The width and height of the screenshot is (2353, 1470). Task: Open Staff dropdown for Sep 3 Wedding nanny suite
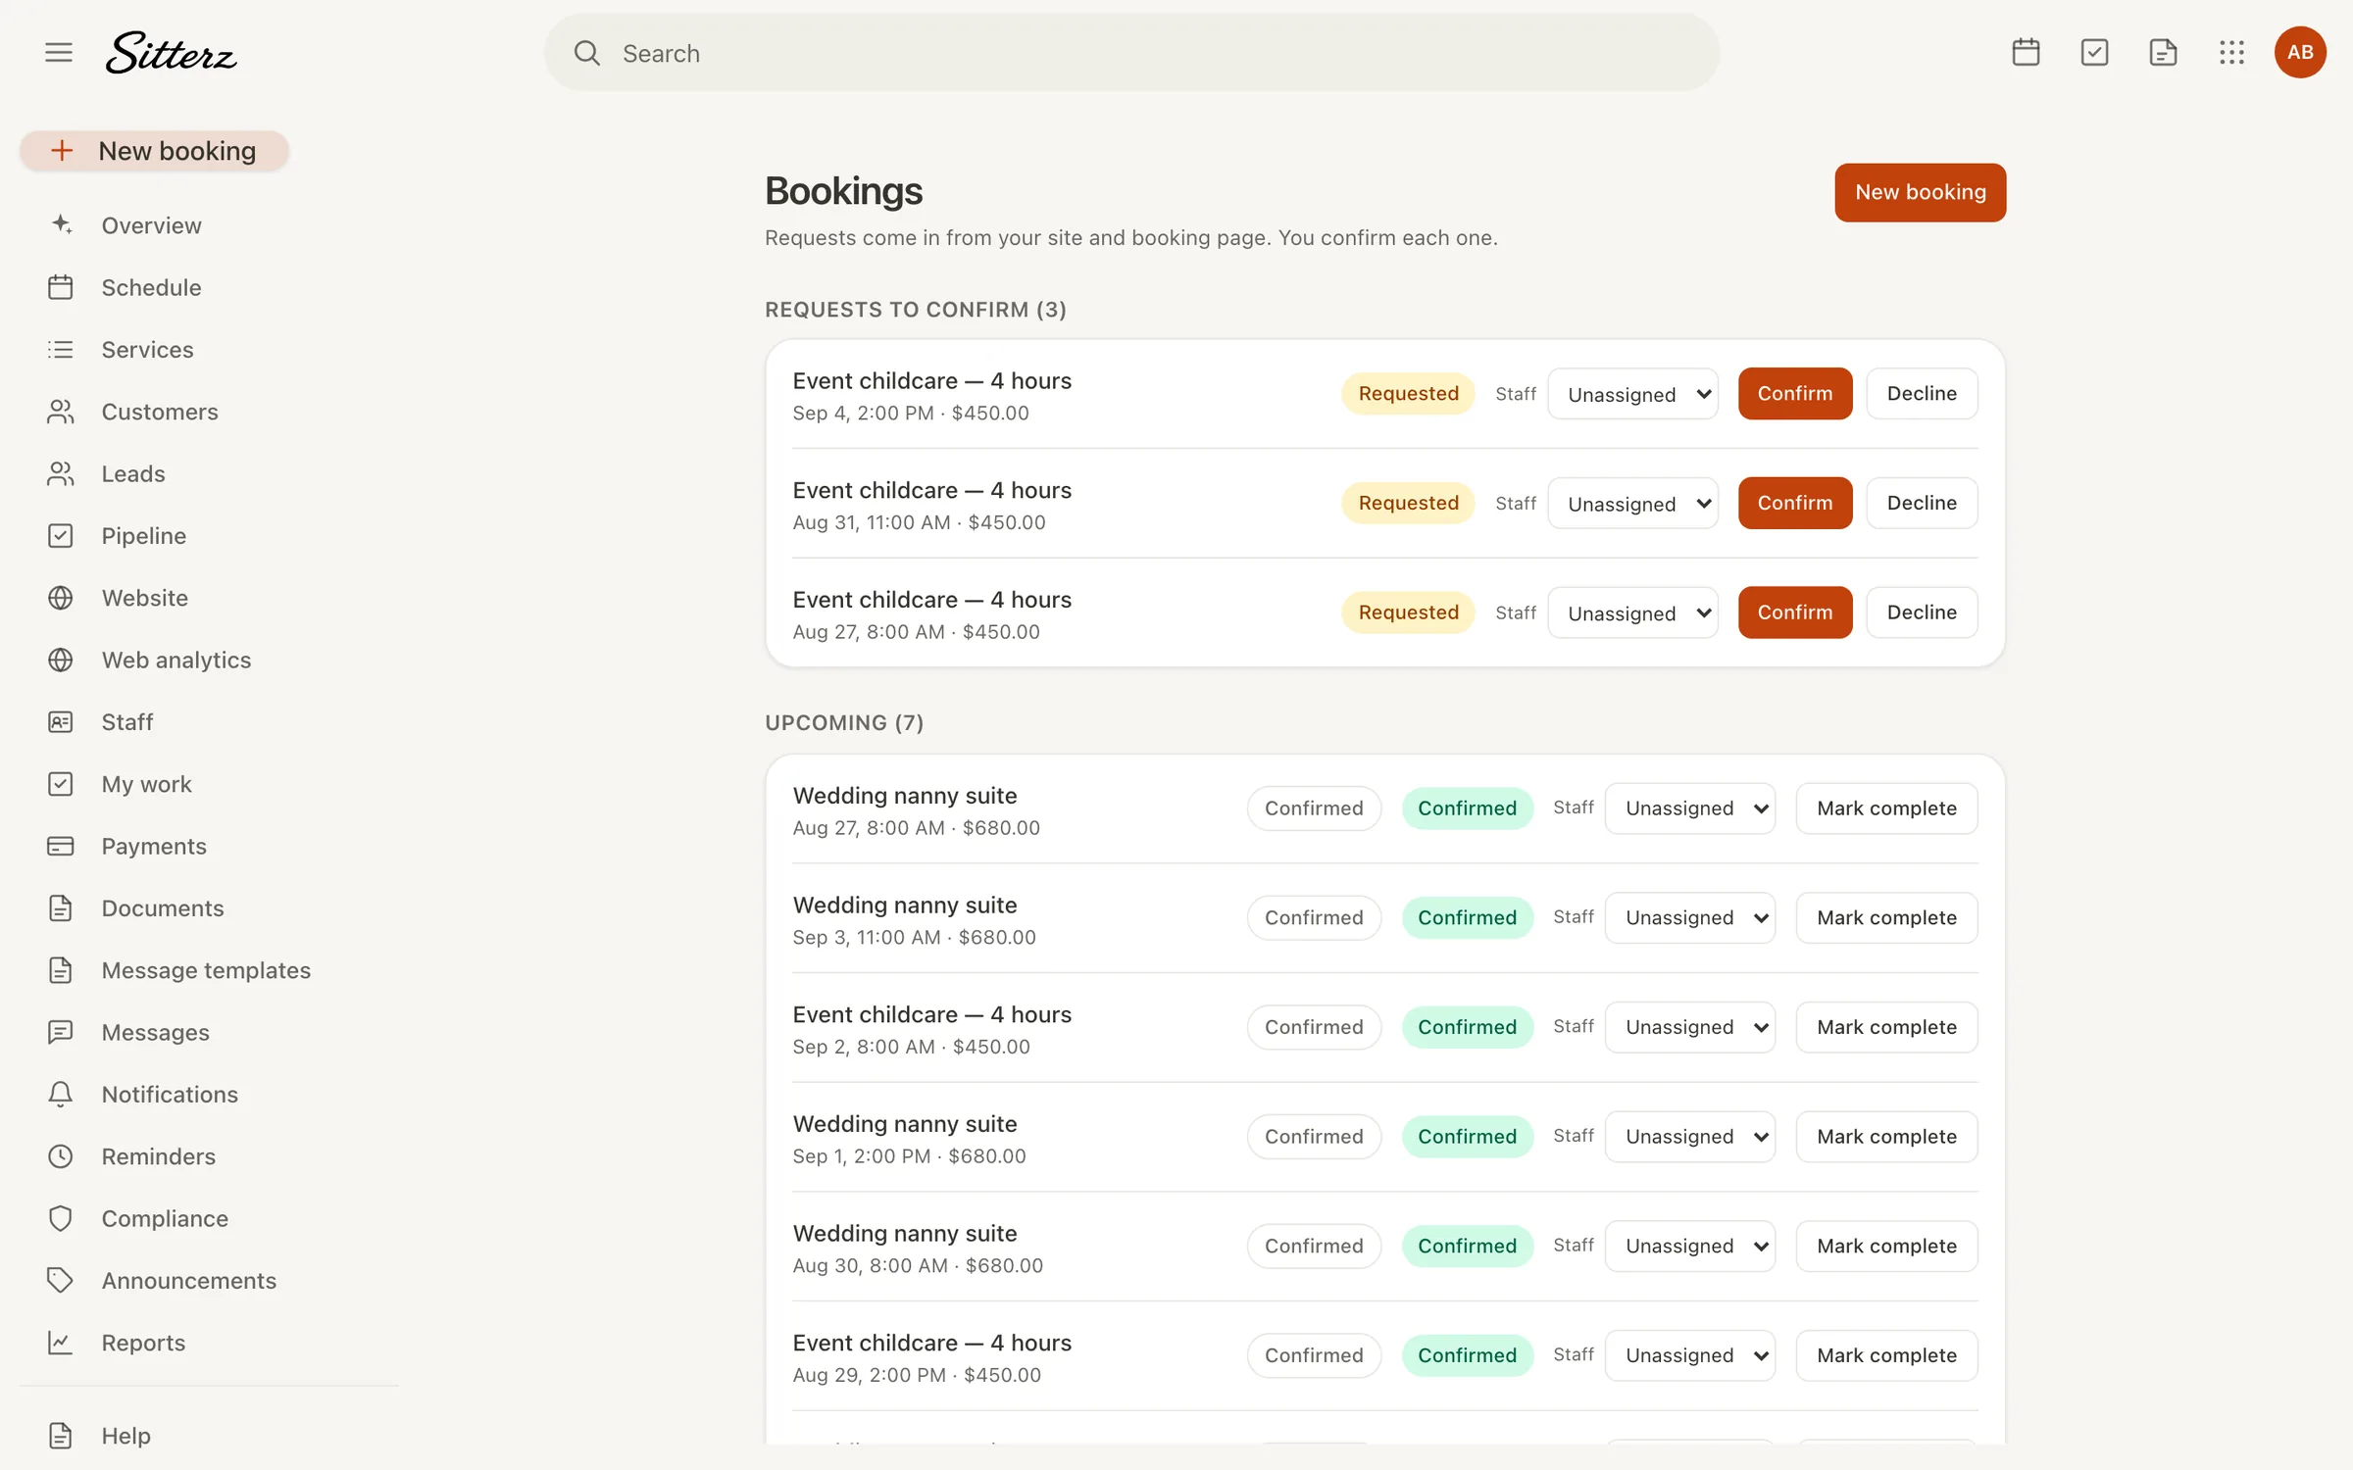1690,918
